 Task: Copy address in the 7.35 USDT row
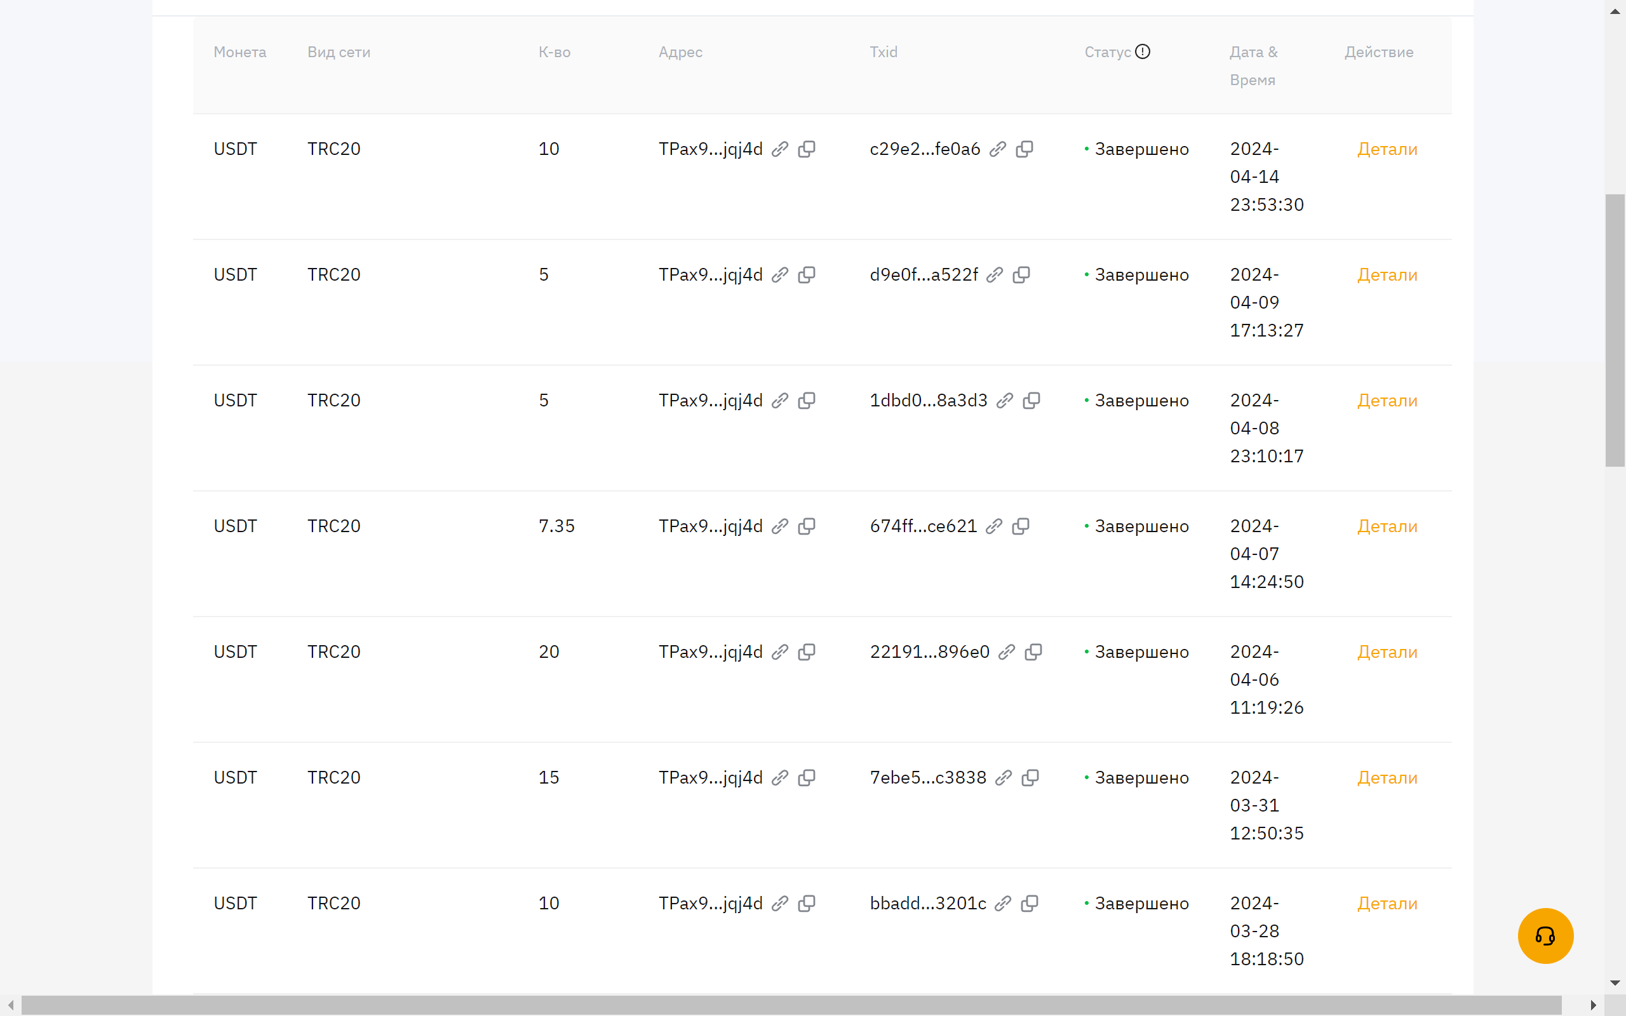pyautogui.click(x=806, y=526)
